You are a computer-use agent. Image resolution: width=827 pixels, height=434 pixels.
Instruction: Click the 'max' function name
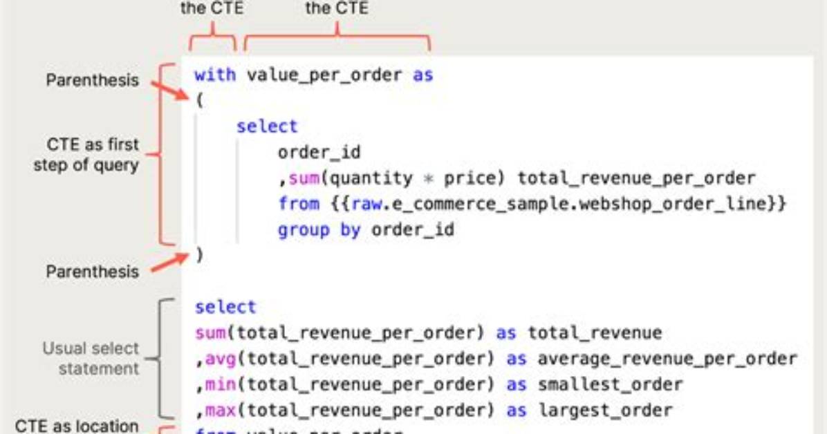221,410
